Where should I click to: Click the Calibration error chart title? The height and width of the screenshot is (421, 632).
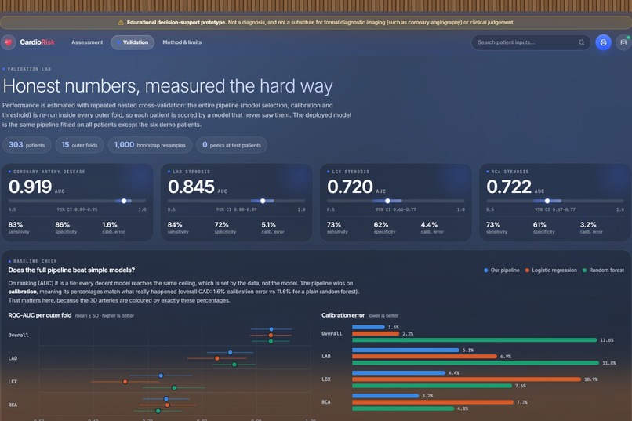point(343,315)
